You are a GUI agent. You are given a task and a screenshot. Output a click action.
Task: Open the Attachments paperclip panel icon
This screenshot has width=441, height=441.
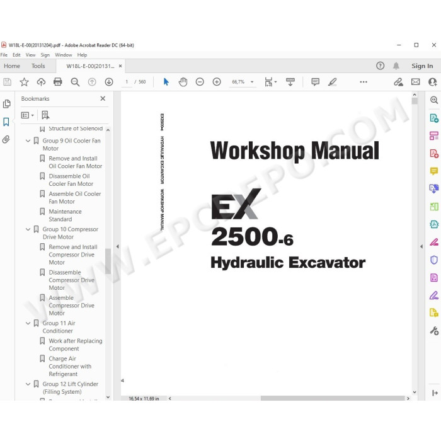click(x=6, y=139)
